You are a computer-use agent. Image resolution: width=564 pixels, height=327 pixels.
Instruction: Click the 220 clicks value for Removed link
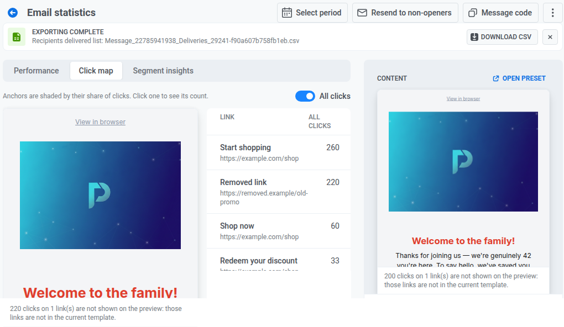[333, 182]
